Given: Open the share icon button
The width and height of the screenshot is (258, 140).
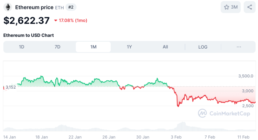Looking at the screenshot, I should 249,7.
